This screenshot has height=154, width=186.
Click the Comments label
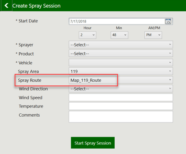29,115
